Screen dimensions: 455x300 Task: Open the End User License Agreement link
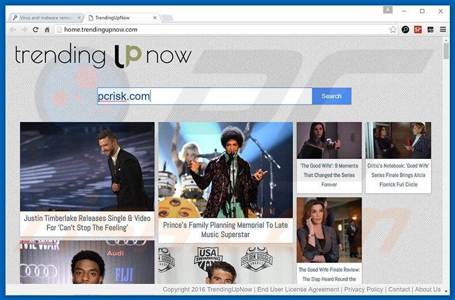pyautogui.click(x=298, y=289)
